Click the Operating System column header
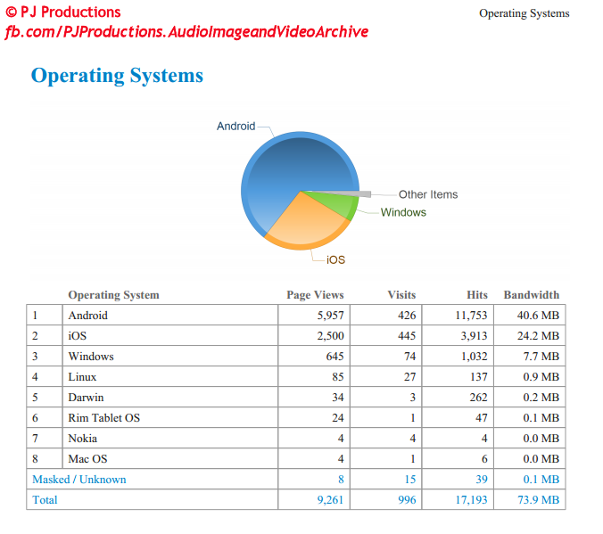Viewport: 603px width, 534px height. tap(113, 295)
